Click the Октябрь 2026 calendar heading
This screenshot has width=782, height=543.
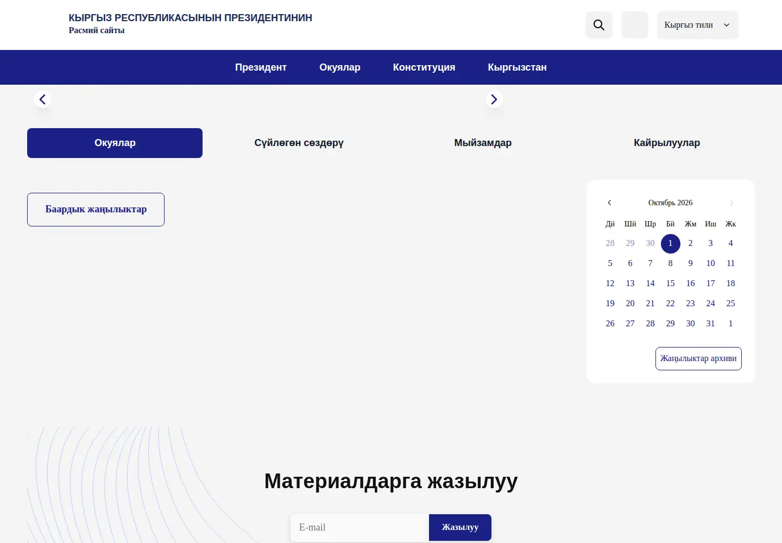[x=670, y=203]
